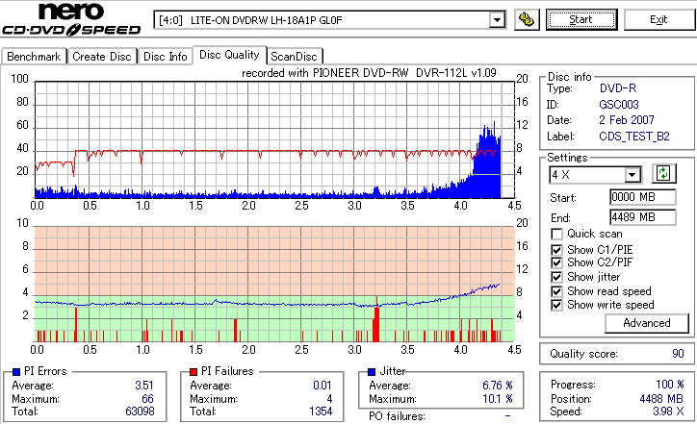Click the Start field with 0000 MB
The image size is (697, 424).
[643, 197]
